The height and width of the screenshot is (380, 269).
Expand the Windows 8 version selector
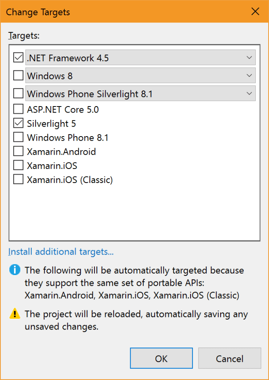pos(249,75)
